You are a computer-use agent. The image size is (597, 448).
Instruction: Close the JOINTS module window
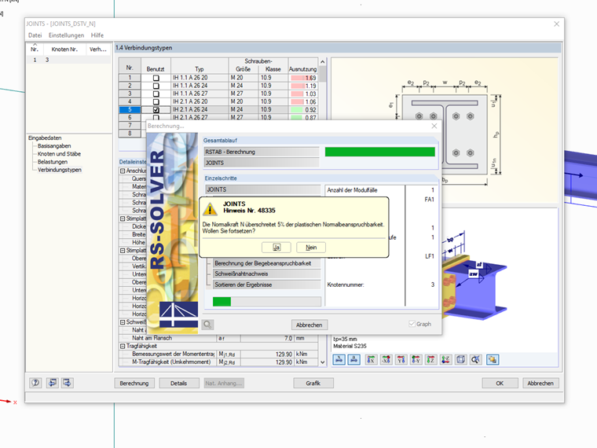click(556, 24)
